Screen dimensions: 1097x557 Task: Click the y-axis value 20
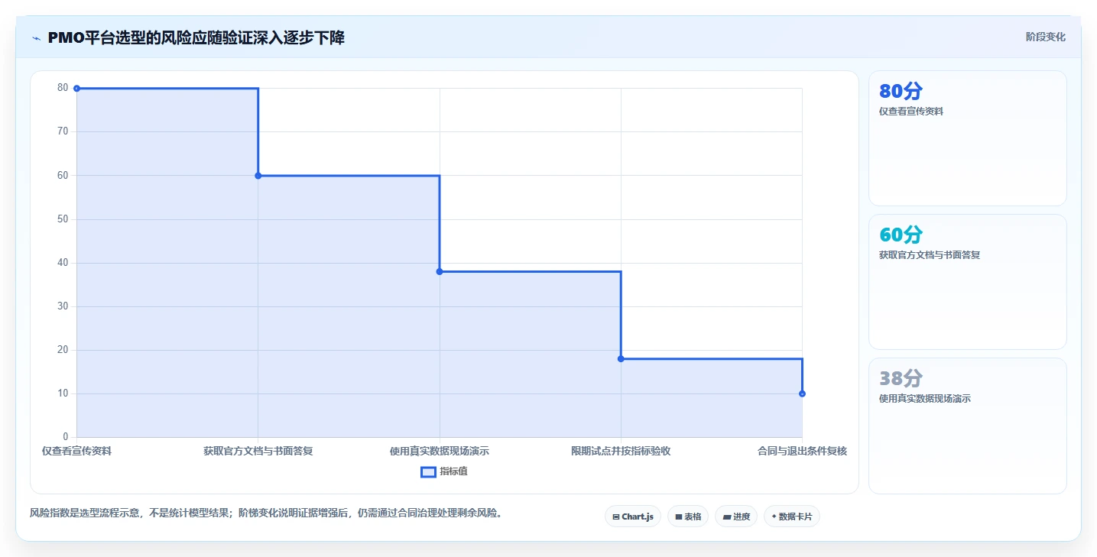coord(63,349)
